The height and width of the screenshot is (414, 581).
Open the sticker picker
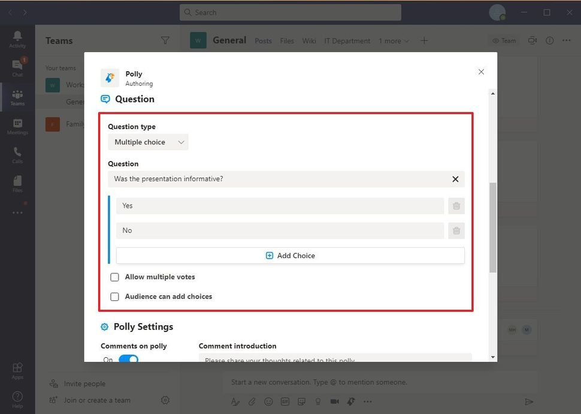[301, 401]
